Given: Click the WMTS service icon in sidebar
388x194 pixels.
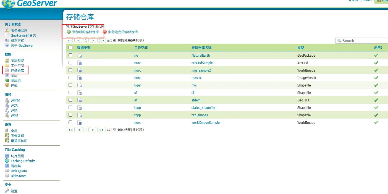Looking at the screenshot, I should coord(7,101).
